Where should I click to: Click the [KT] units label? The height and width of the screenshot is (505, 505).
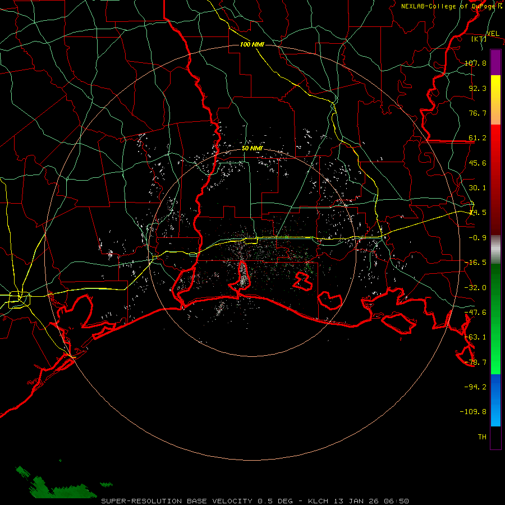(479, 39)
